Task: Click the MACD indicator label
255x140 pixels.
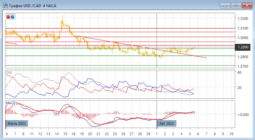Action: 10,103
